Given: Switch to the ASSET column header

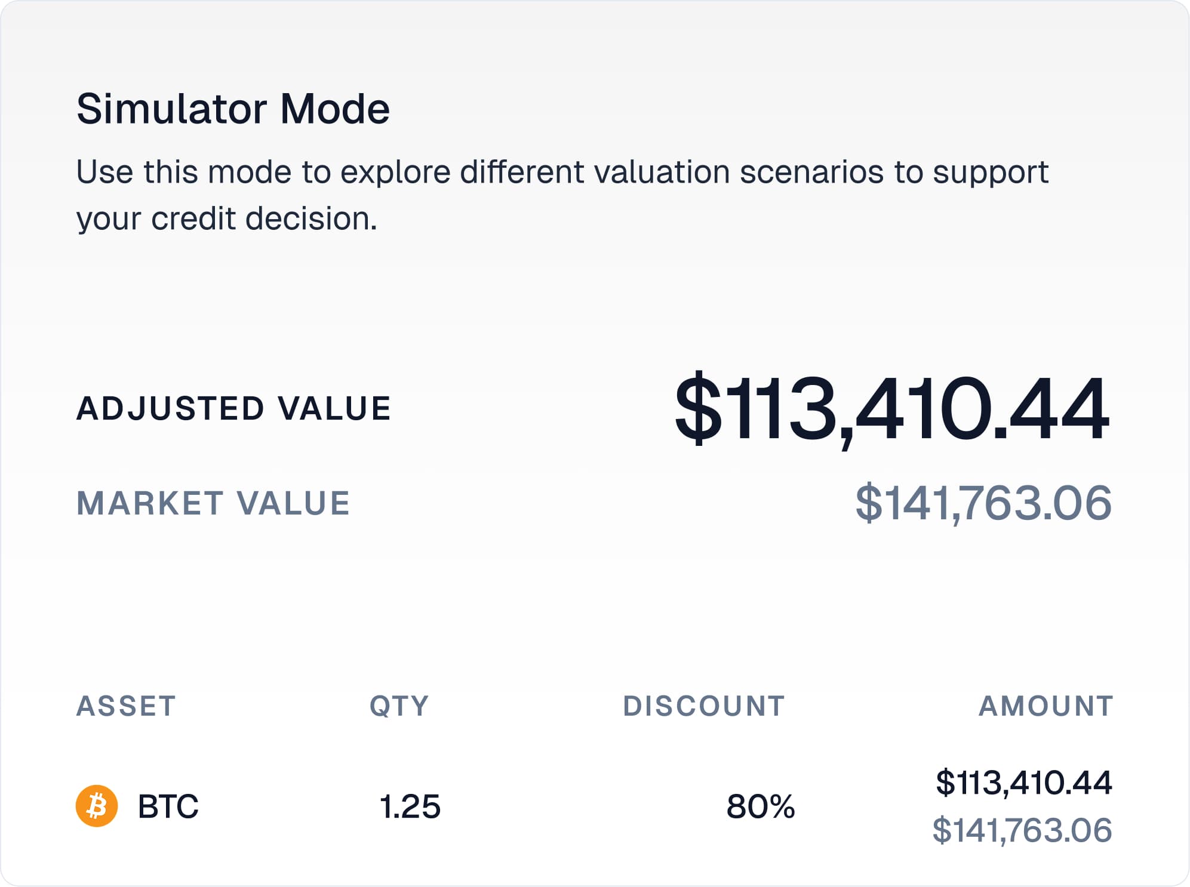Looking at the screenshot, I should (127, 707).
